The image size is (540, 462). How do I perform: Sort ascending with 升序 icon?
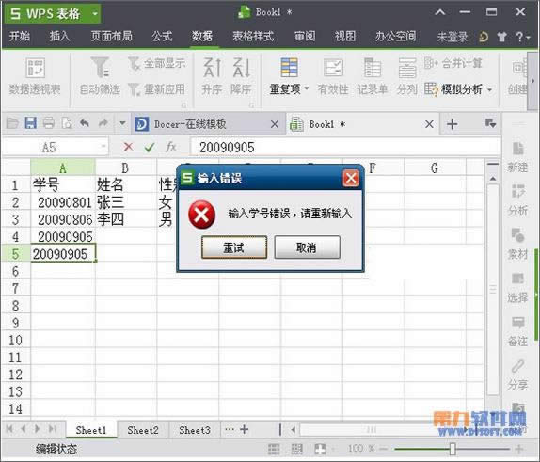(212, 76)
